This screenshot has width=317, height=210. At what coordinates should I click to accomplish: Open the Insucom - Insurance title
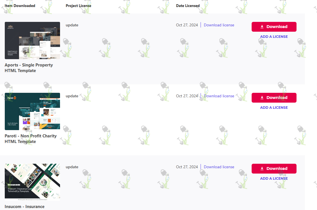(x=24, y=207)
